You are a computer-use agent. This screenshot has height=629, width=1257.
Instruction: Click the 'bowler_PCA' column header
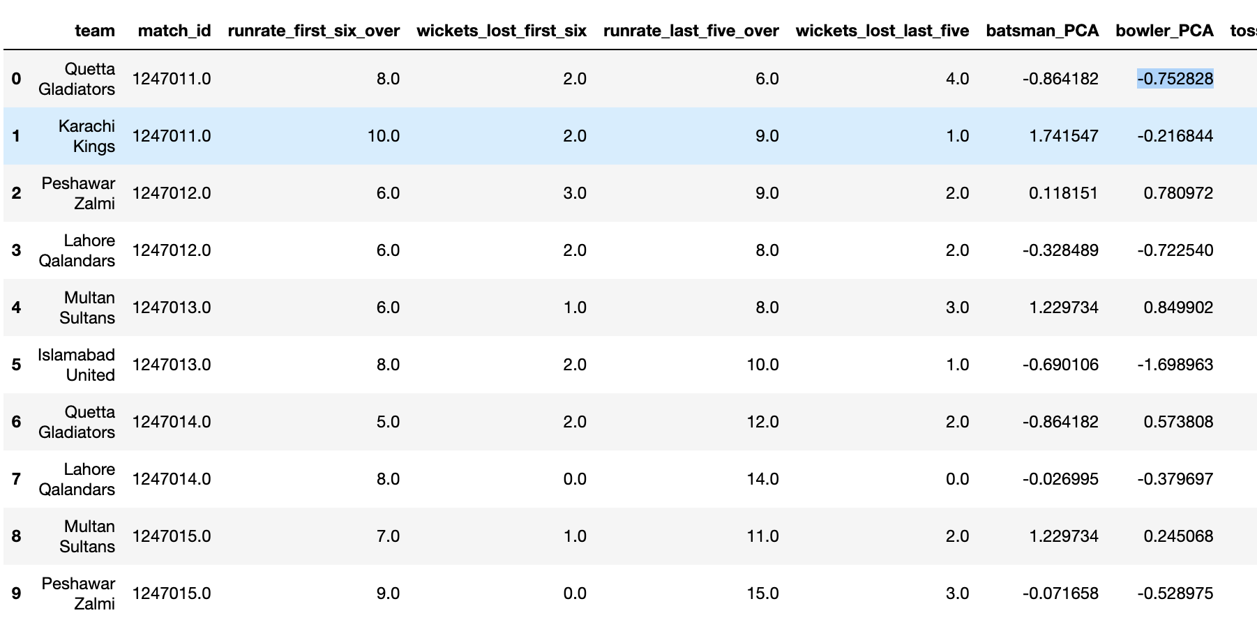(1164, 31)
